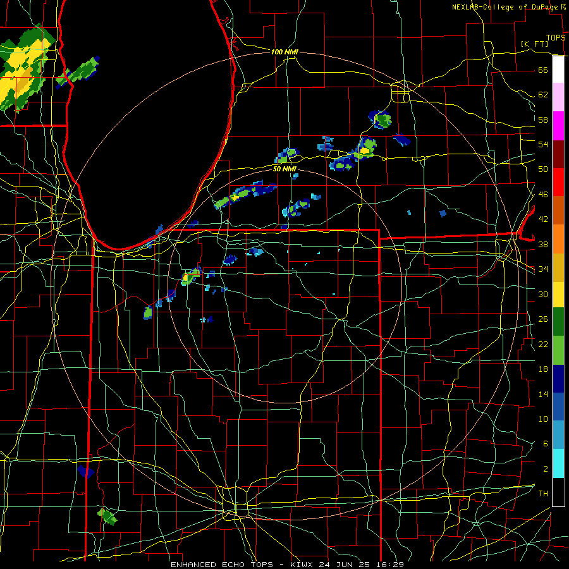569x569 pixels.
Task: Choose the navy blue legend swatch
Action: click(x=558, y=379)
